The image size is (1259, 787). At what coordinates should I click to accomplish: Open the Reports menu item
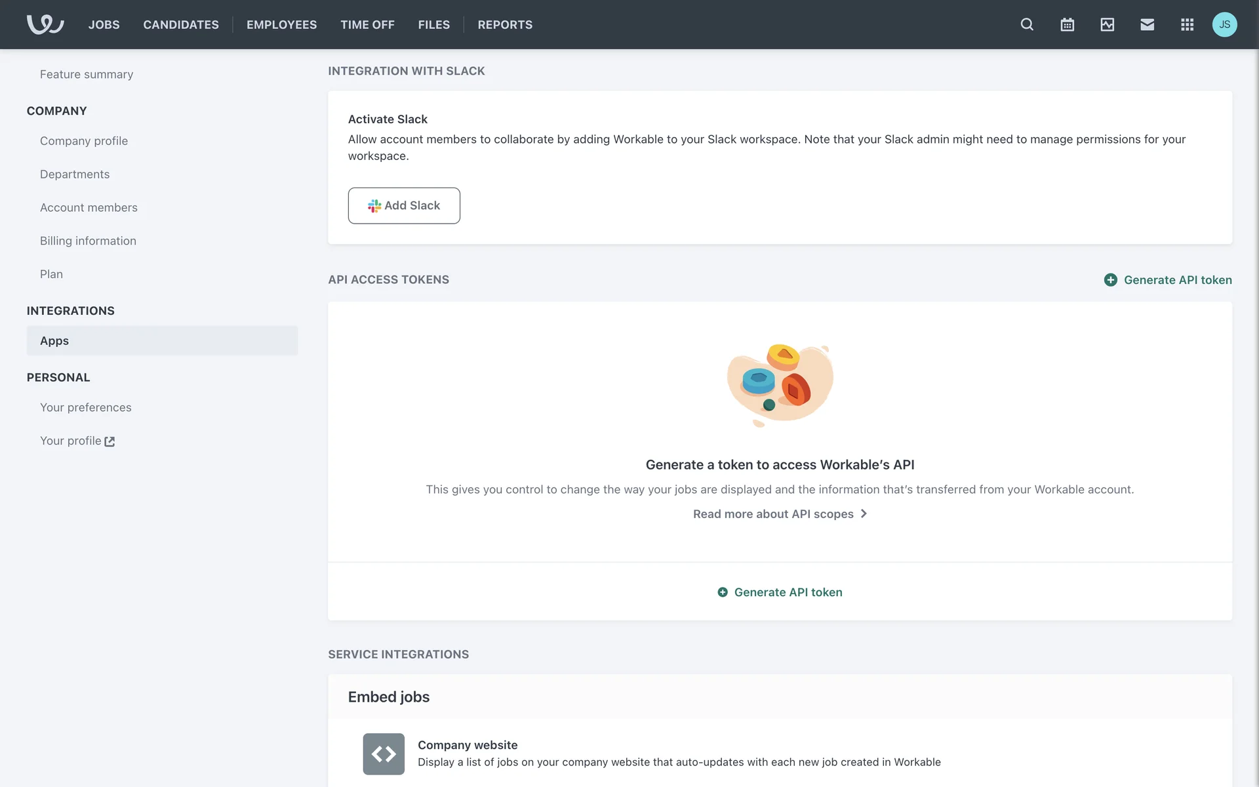point(505,24)
